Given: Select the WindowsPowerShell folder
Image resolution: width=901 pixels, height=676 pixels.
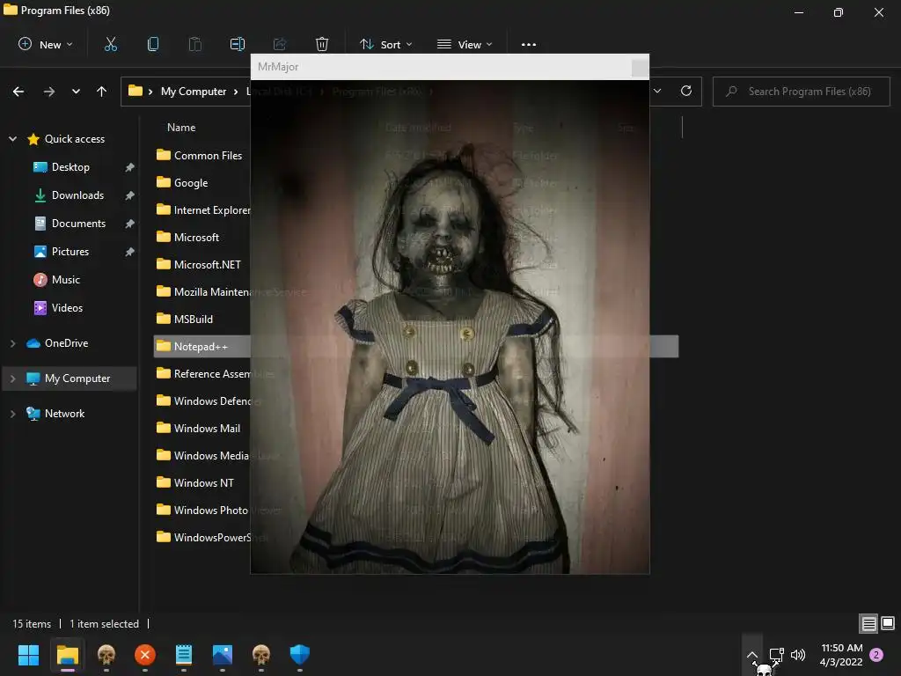Looking at the screenshot, I should [202, 538].
